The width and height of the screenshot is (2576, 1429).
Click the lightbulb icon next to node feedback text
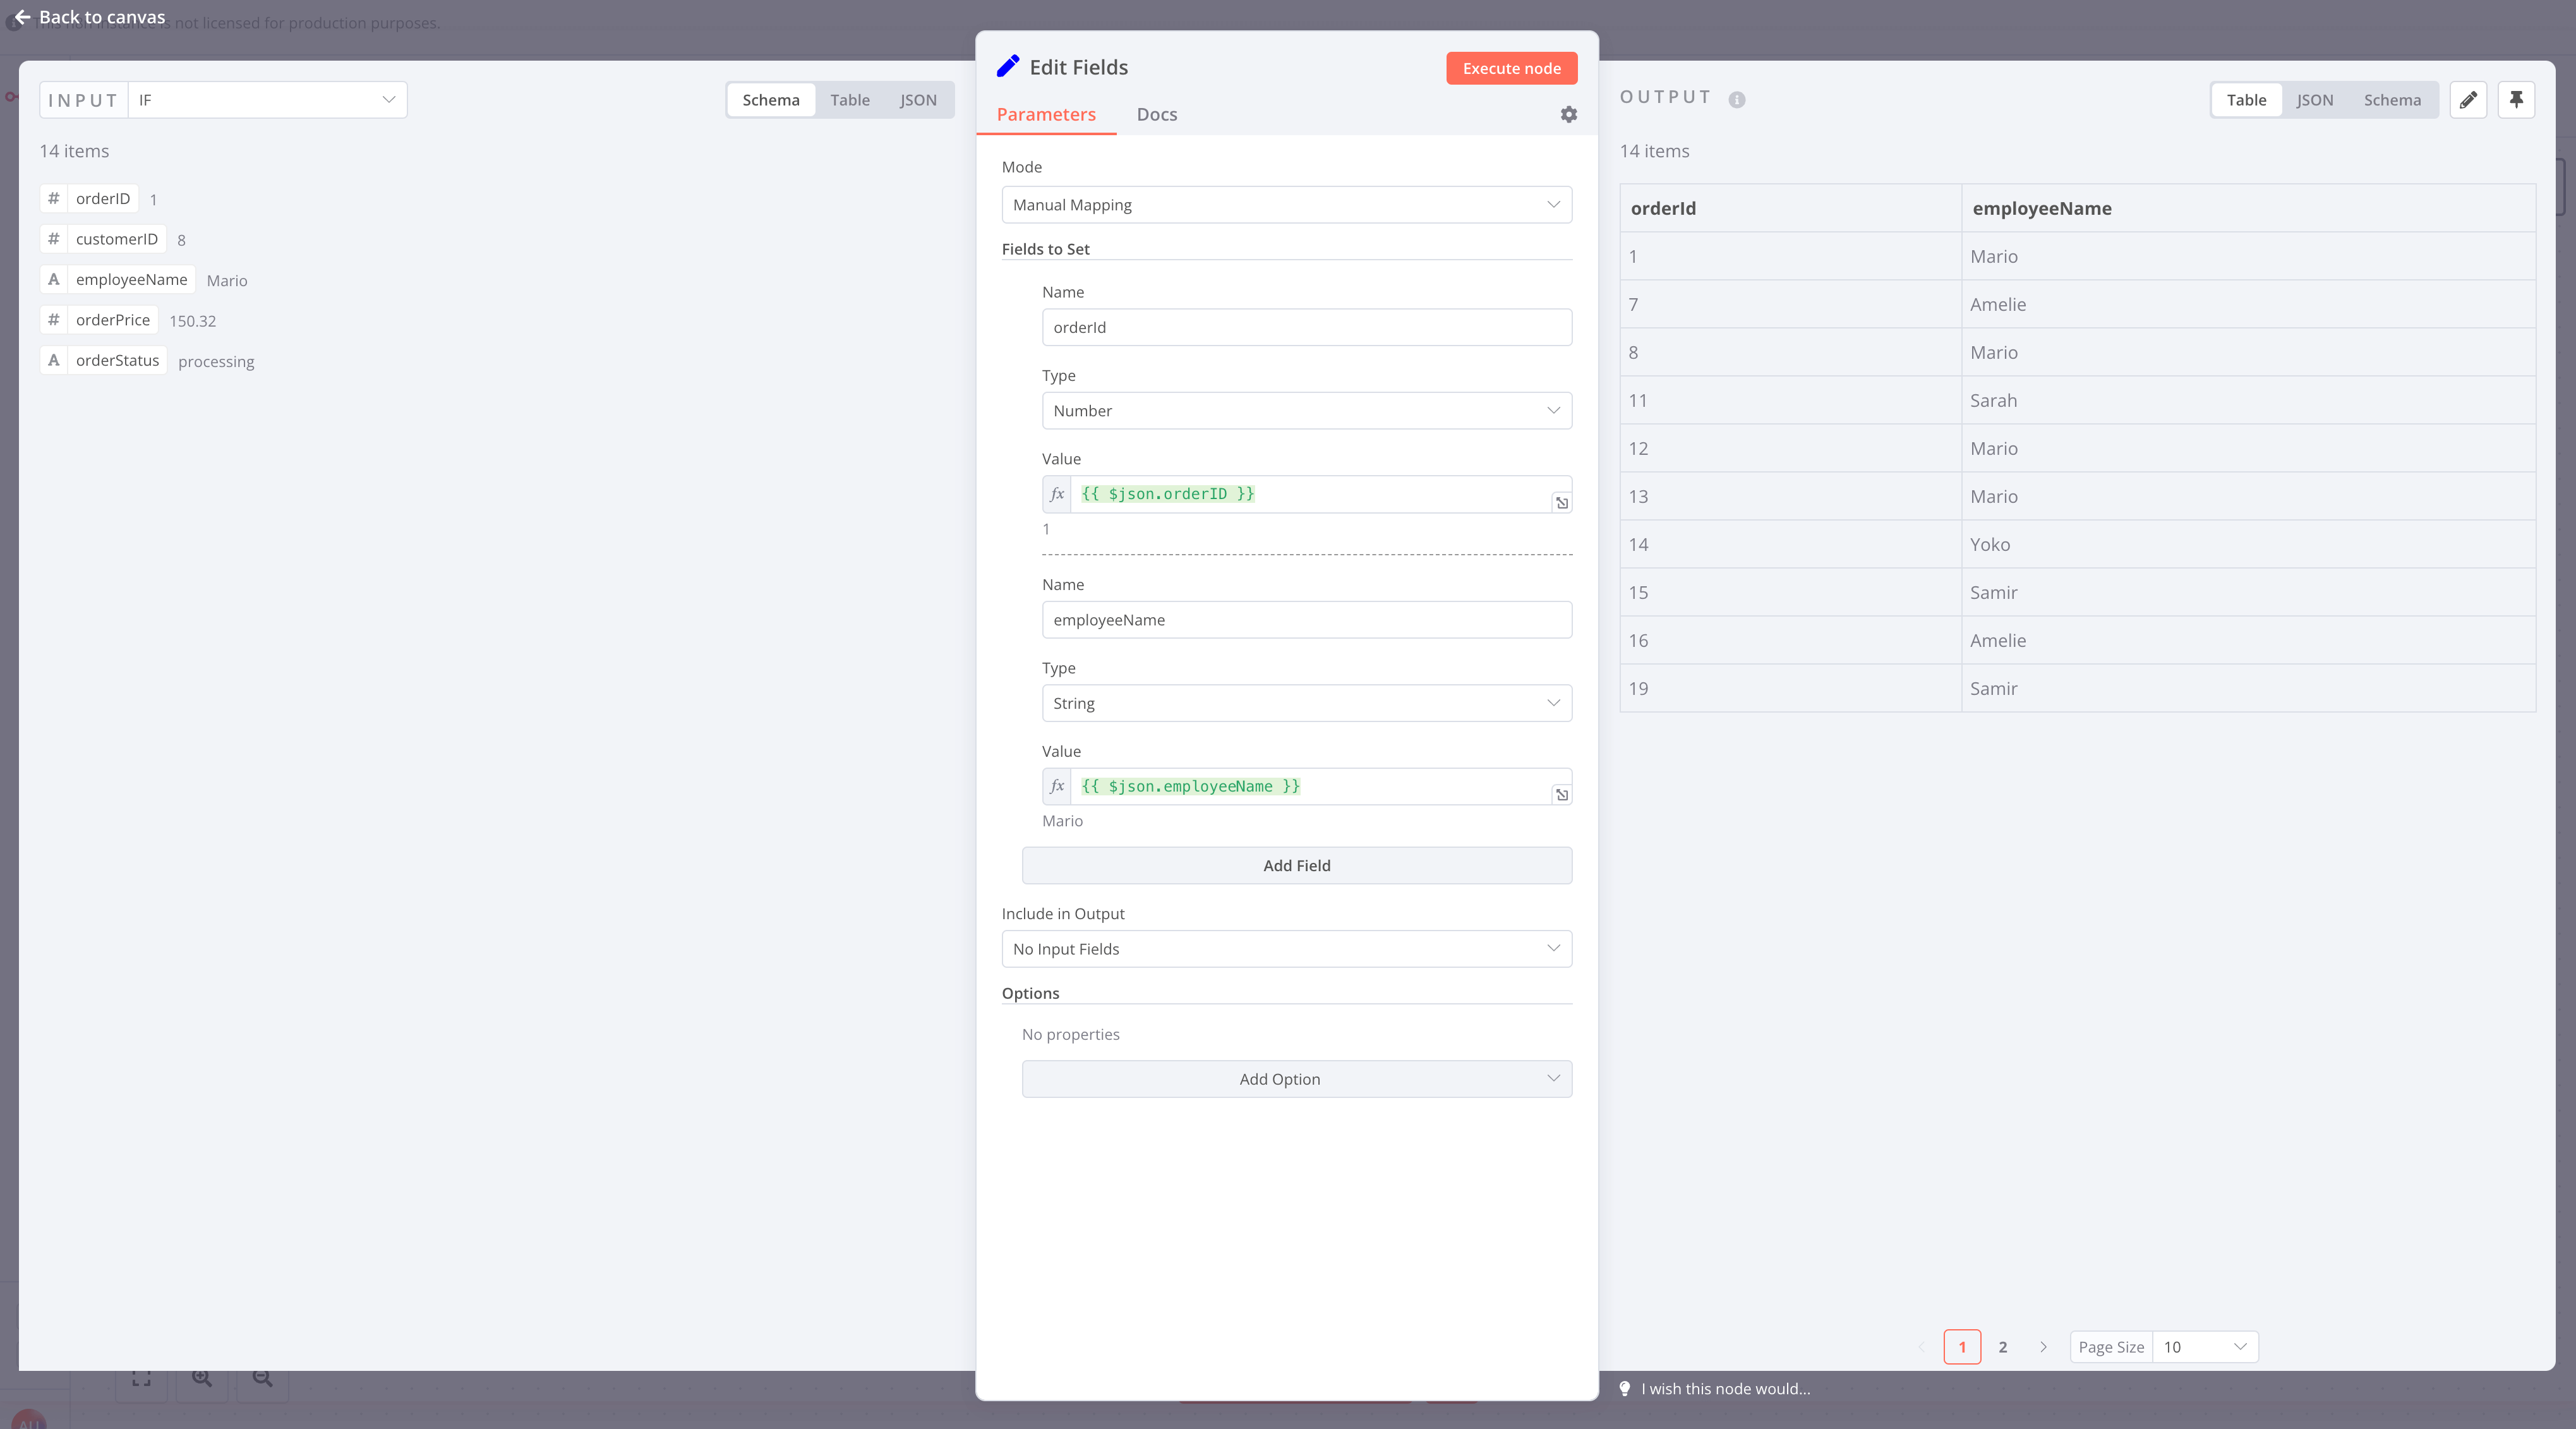(1626, 1388)
